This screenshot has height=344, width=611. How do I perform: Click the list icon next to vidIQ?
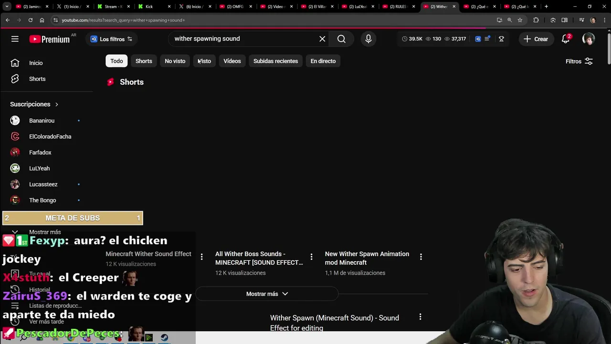pyautogui.click(x=487, y=39)
